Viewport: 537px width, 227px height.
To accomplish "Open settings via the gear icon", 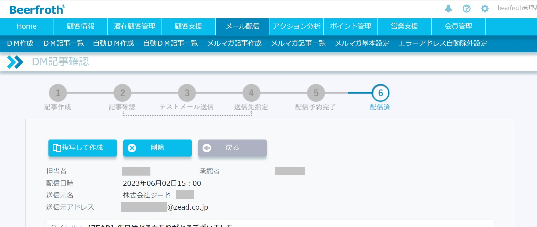I will pyautogui.click(x=485, y=9).
